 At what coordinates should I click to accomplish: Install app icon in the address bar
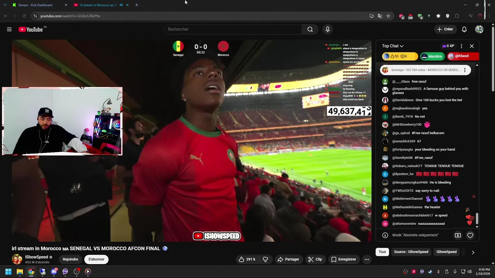pos(372,16)
